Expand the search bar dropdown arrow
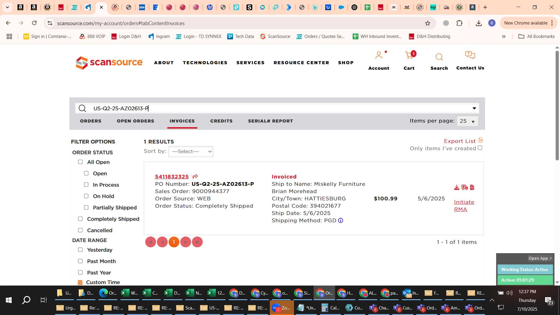 (474, 108)
